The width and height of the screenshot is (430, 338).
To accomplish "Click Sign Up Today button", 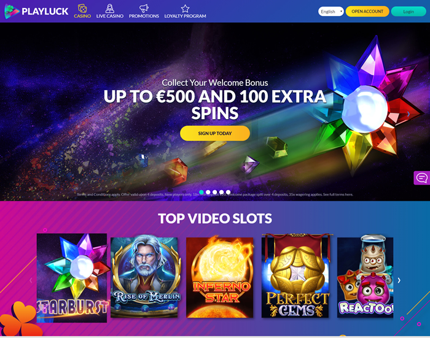I will (215, 133).
